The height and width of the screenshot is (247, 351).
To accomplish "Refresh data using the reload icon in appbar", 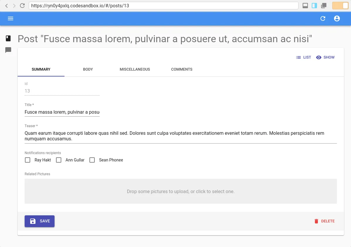I will click(x=323, y=18).
